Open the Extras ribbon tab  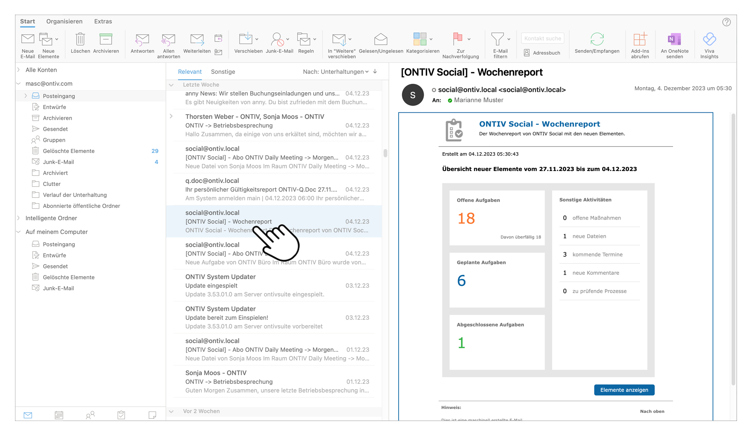[x=103, y=21]
